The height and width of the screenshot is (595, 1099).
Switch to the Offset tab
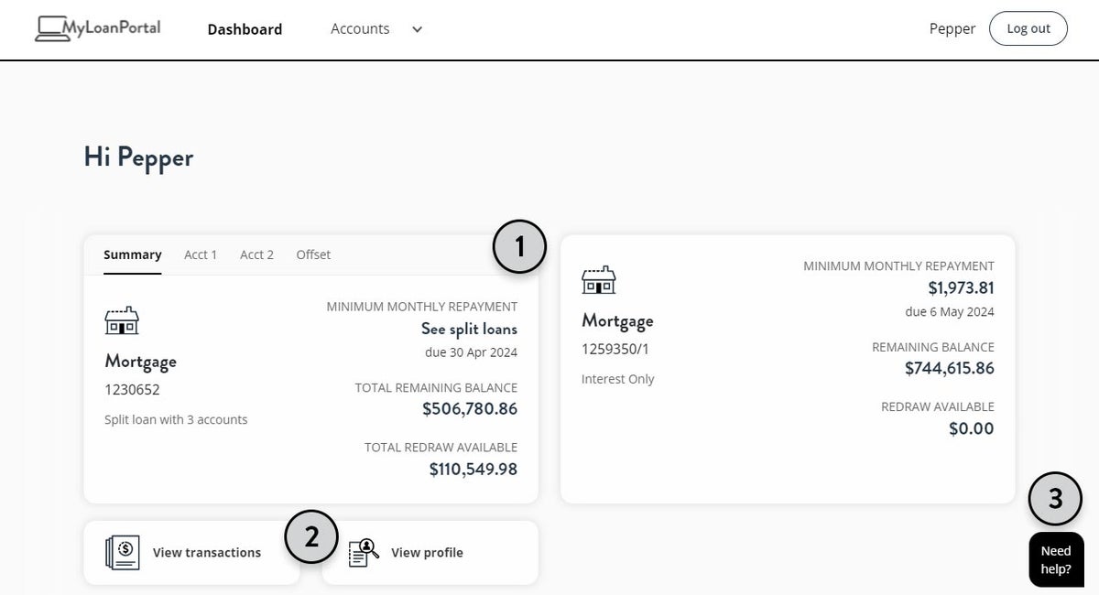(x=313, y=254)
